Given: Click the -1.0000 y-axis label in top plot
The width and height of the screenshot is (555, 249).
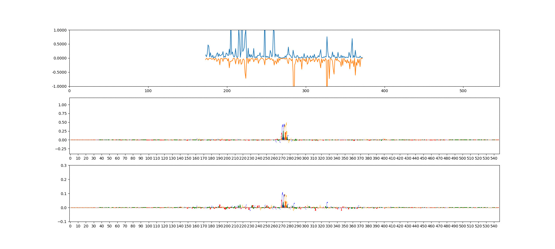Looking at the screenshot, I should tap(60, 86).
